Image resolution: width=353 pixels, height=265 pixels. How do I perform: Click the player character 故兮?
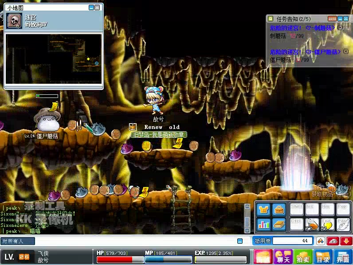[x=154, y=100]
